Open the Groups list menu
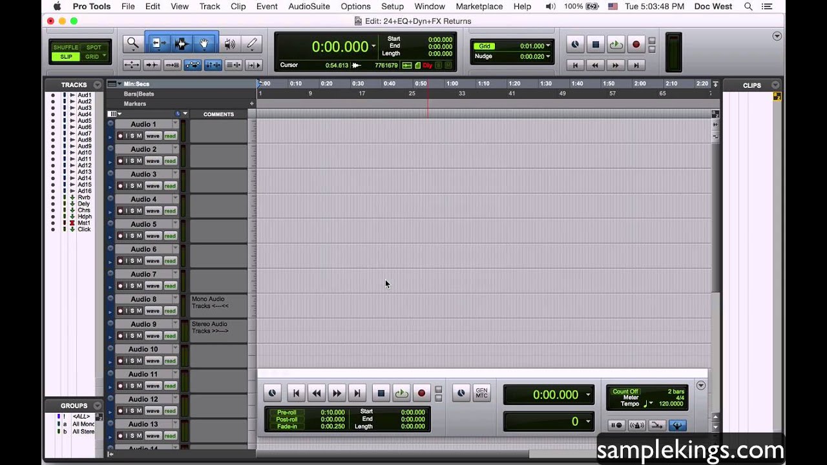Image resolution: width=827 pixels, height=465 pixels. [x=98, y=406]
